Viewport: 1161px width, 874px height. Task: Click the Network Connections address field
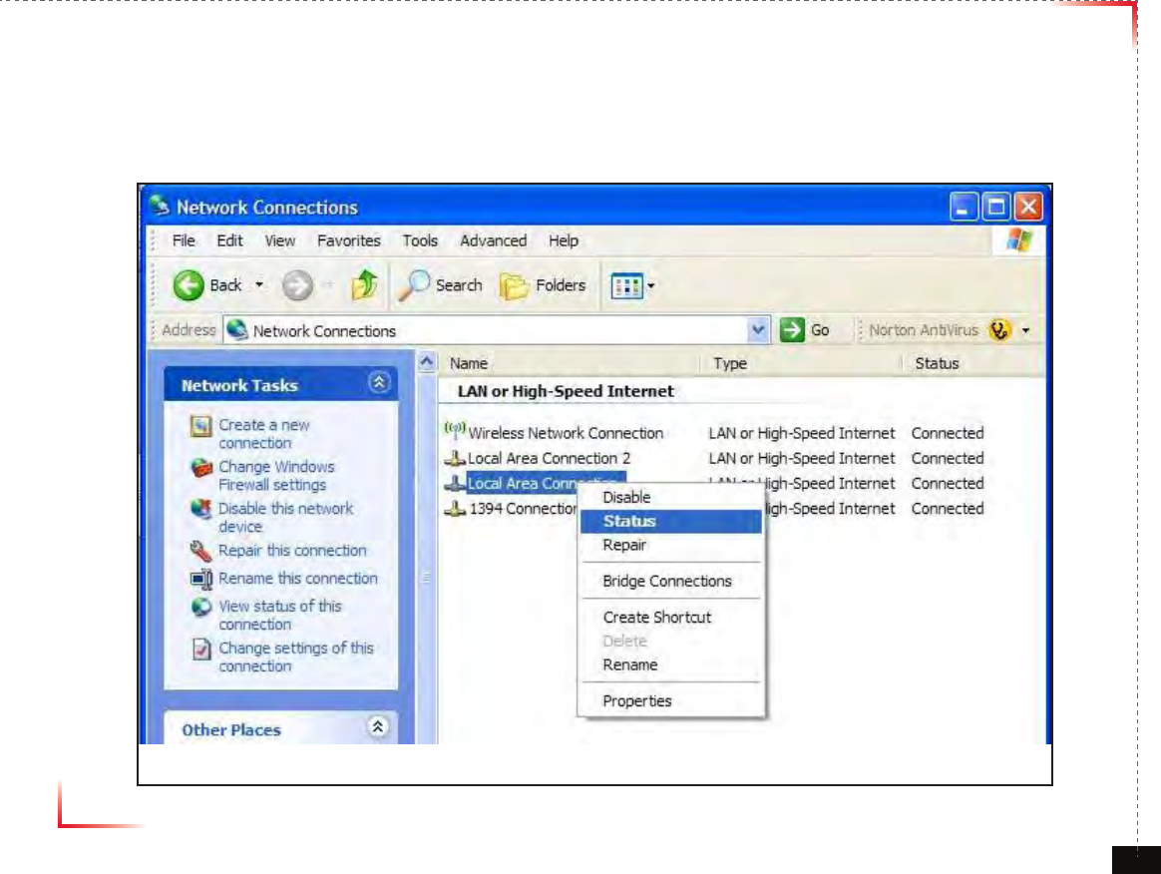[x=496, y=330]
